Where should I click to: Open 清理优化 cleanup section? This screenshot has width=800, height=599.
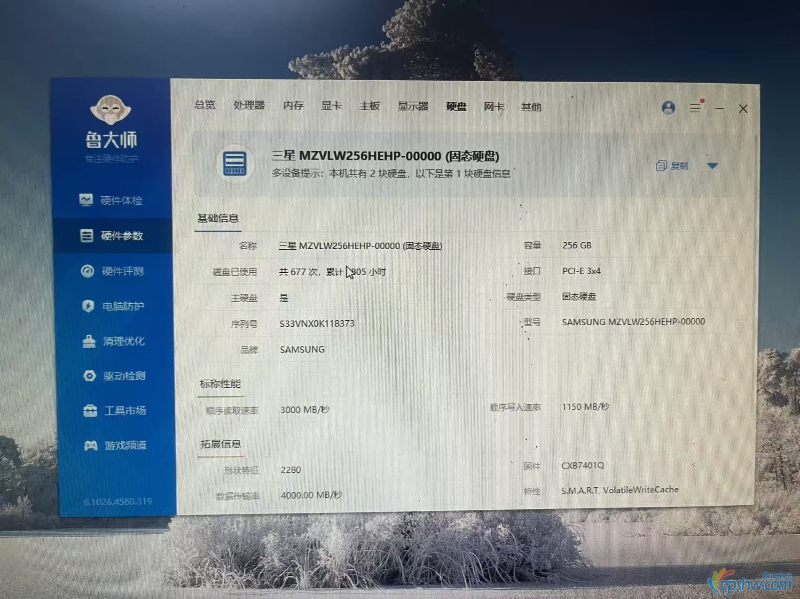click(x=114, y=341)
